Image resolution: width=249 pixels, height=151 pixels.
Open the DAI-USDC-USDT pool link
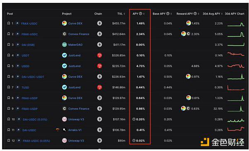pos(33,77)
